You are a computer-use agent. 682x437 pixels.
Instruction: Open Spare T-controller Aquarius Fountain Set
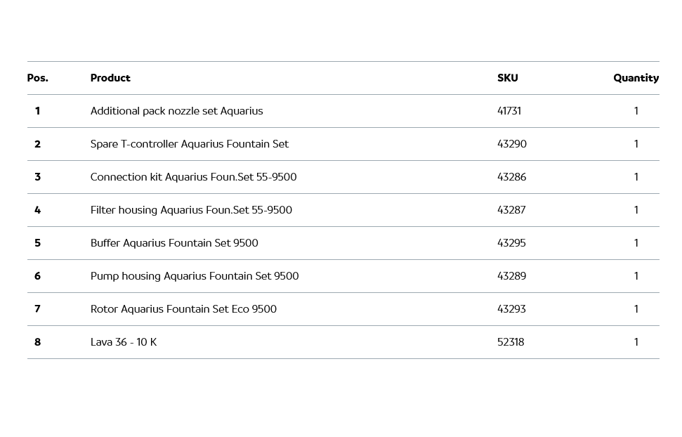[x=189, y=144]
